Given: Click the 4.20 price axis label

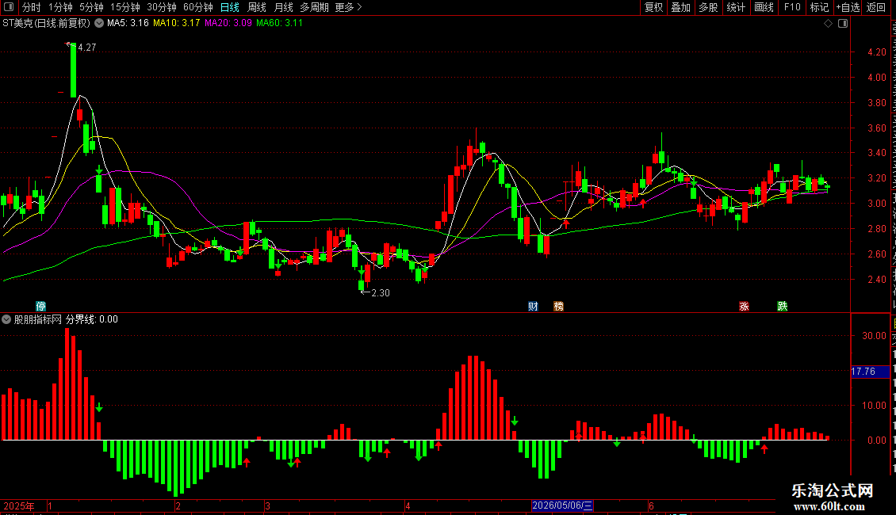Looking at the screenshot, I should [876, 52].
